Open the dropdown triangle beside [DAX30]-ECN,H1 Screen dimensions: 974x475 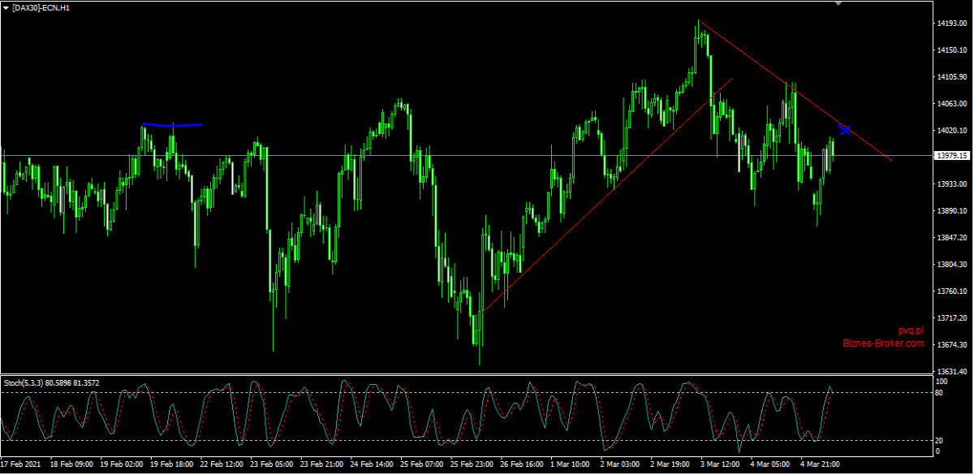(6, 7)
